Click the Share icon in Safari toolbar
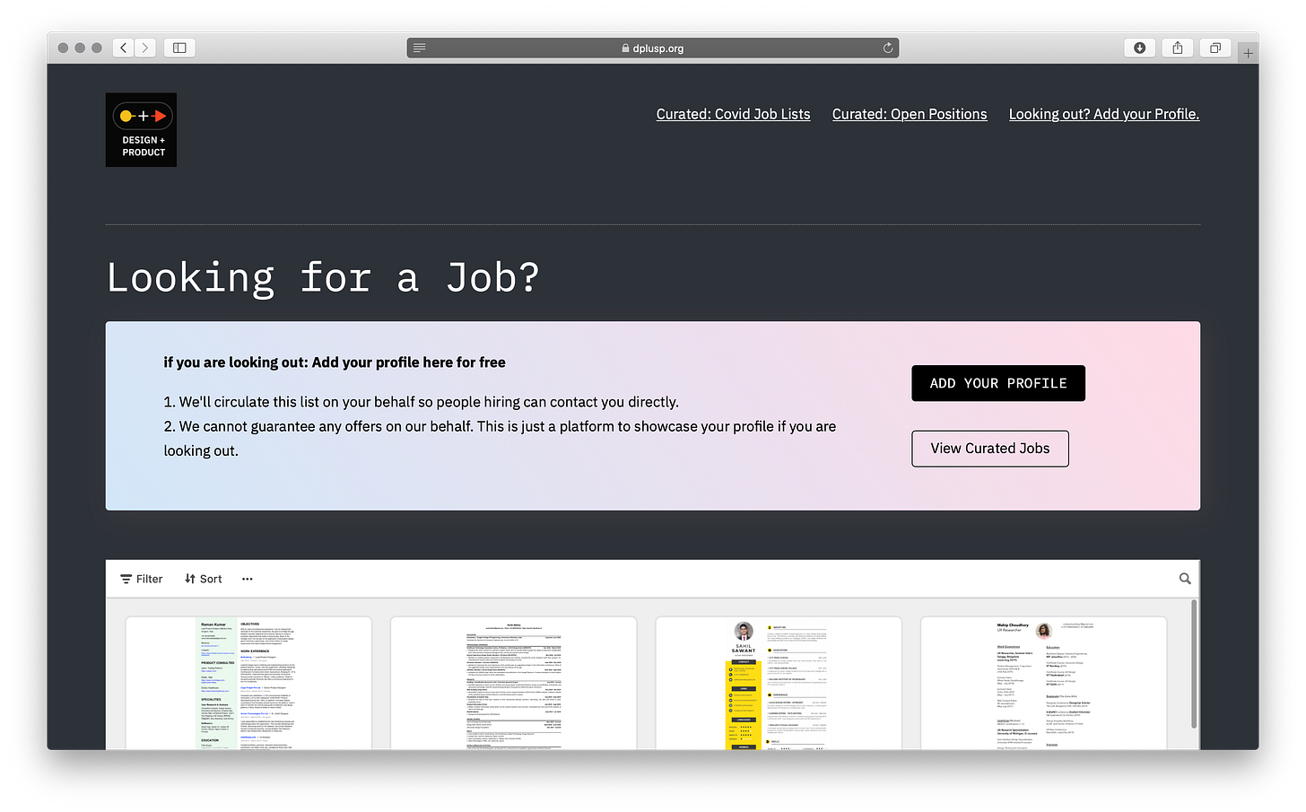1306x812 pixels. point(1177,48)
